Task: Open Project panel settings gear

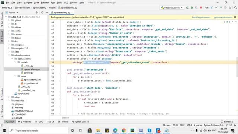Action: tap(42, 12)
